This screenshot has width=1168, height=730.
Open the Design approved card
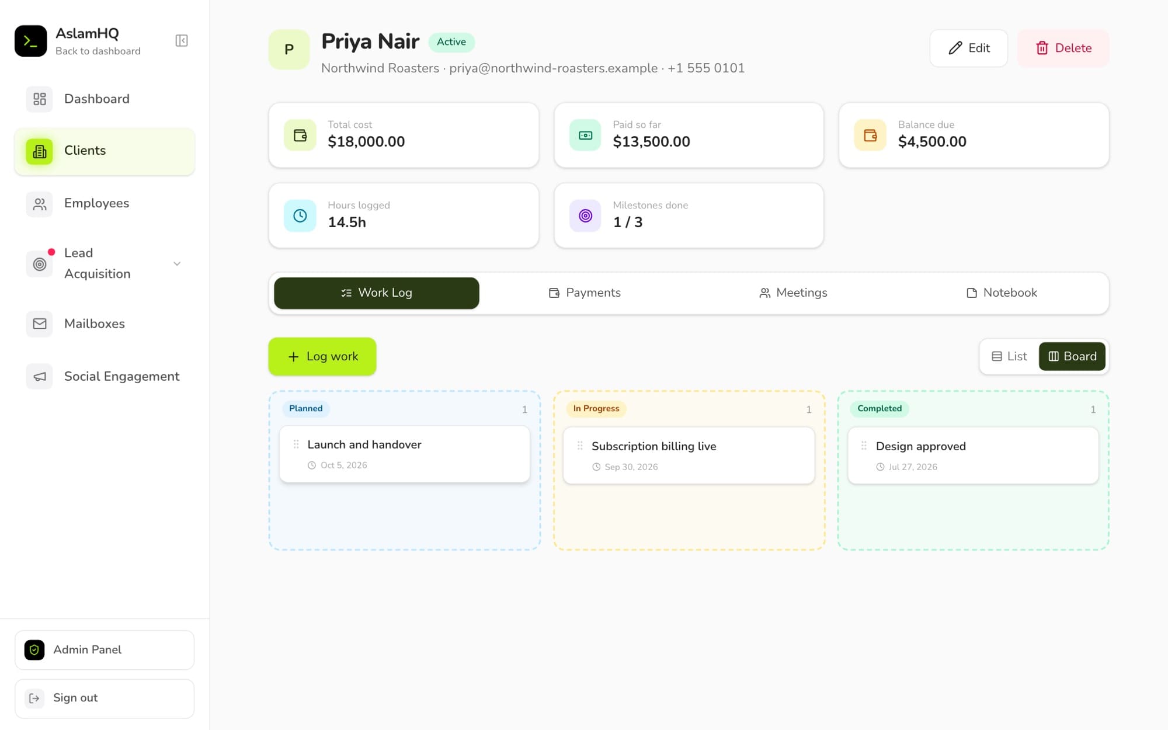[973, 456]
